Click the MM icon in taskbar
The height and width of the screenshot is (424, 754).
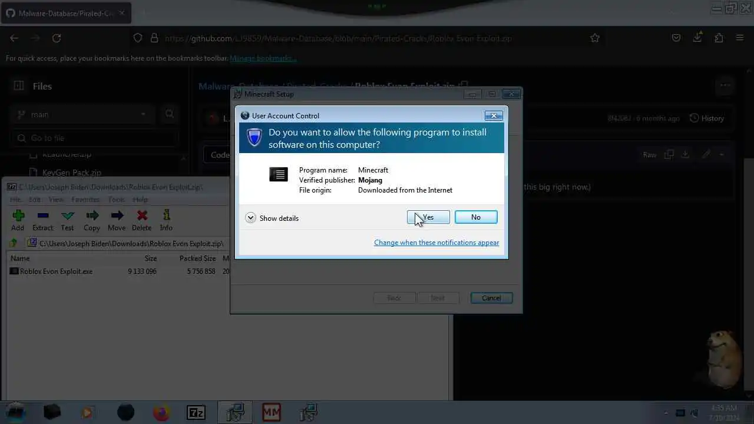pos(272,413)
